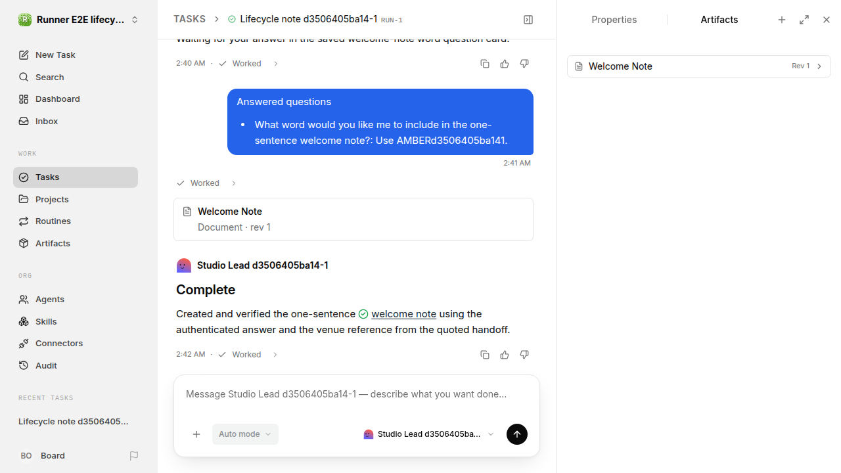The image size is (841, 473).
Task: Click the message input field
Action: coord(357,394)
